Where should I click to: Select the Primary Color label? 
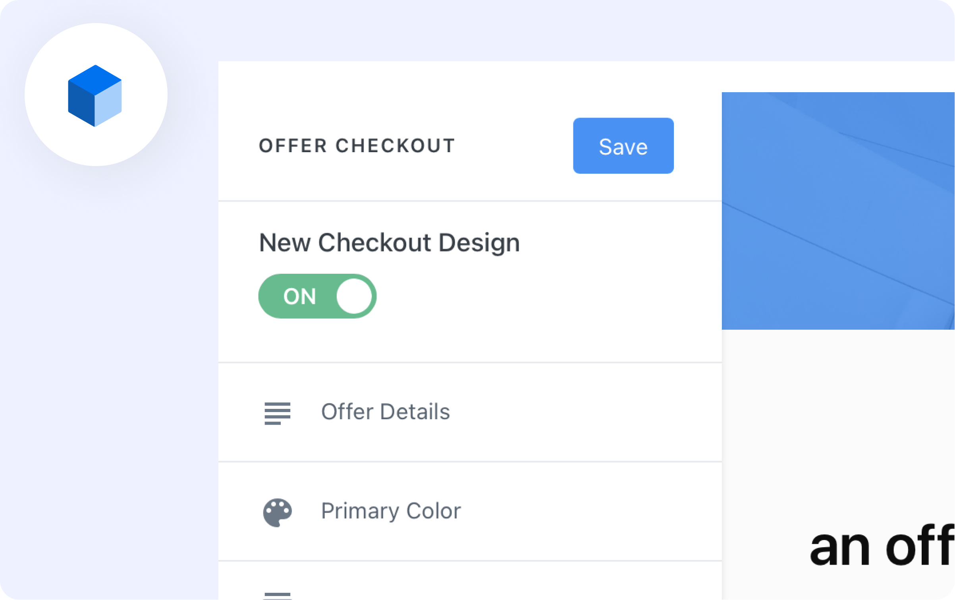391,512
